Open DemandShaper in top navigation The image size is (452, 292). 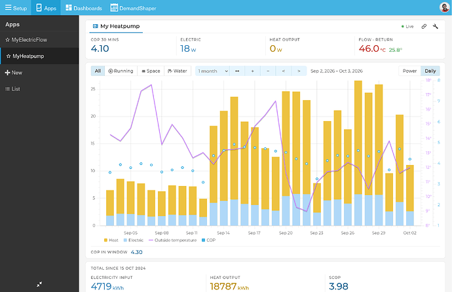(133, 8)
